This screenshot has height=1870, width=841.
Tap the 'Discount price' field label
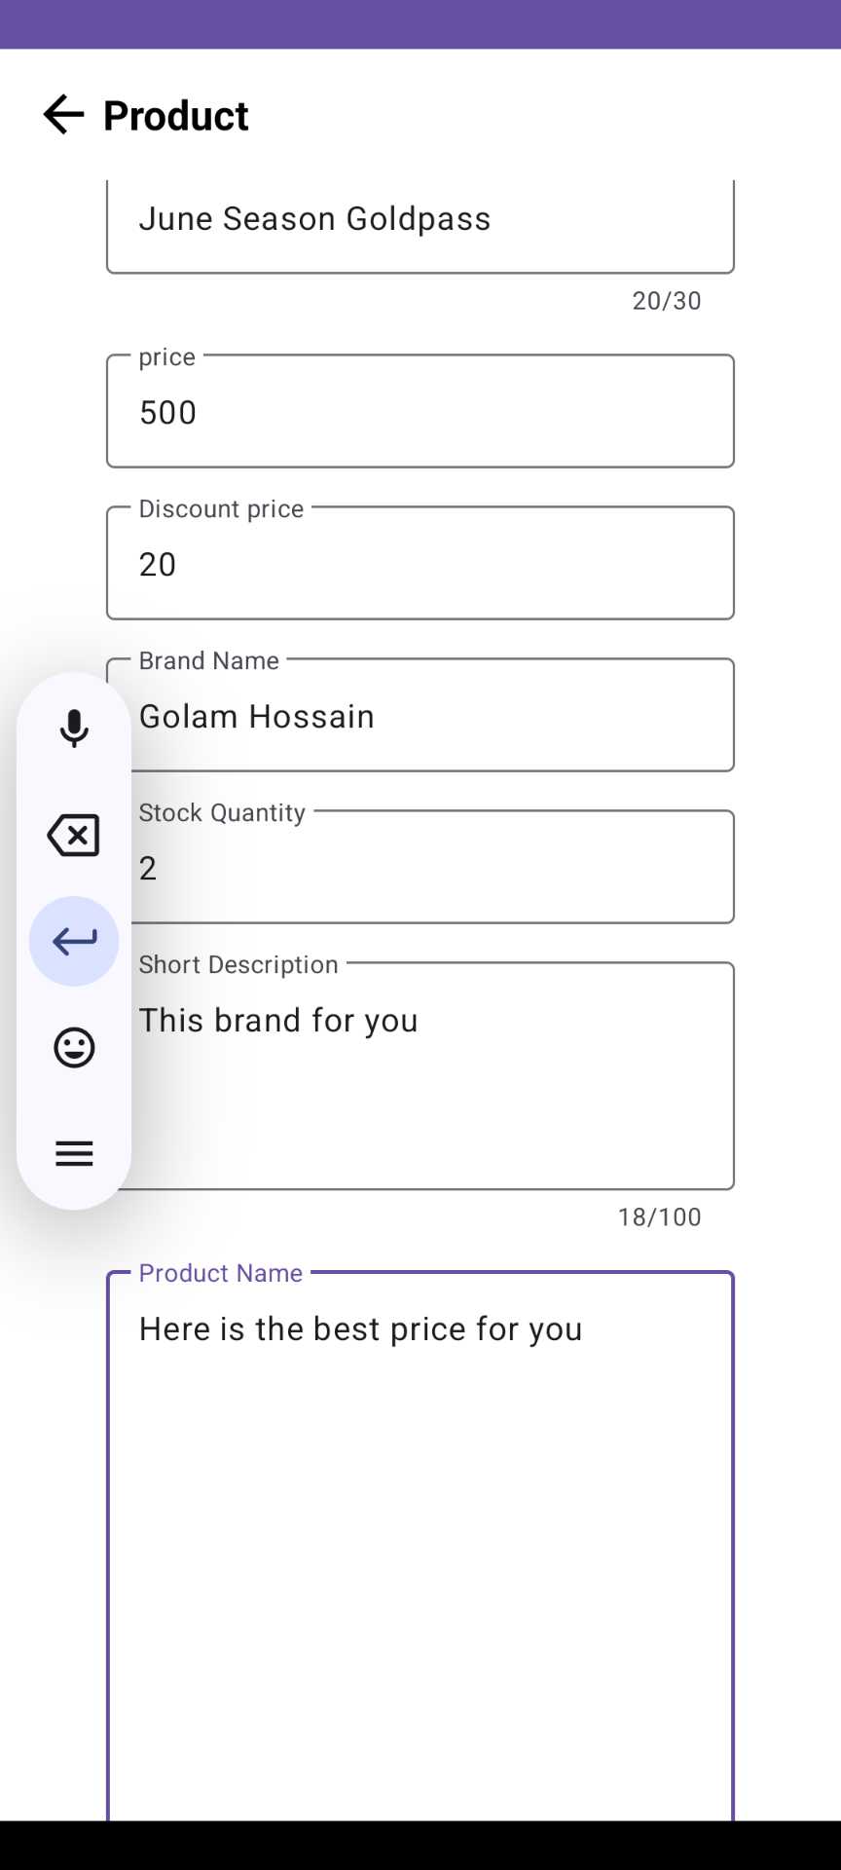coord(221,509)
